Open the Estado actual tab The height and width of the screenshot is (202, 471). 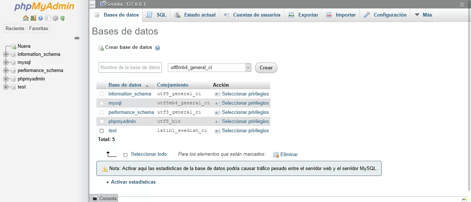pos(195,15)
